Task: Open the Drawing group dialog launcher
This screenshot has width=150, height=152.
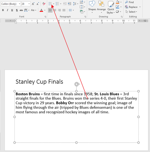Action: (x=122, y=17)
